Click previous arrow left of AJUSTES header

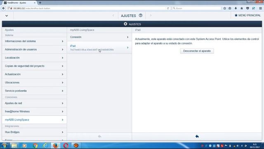113,15
